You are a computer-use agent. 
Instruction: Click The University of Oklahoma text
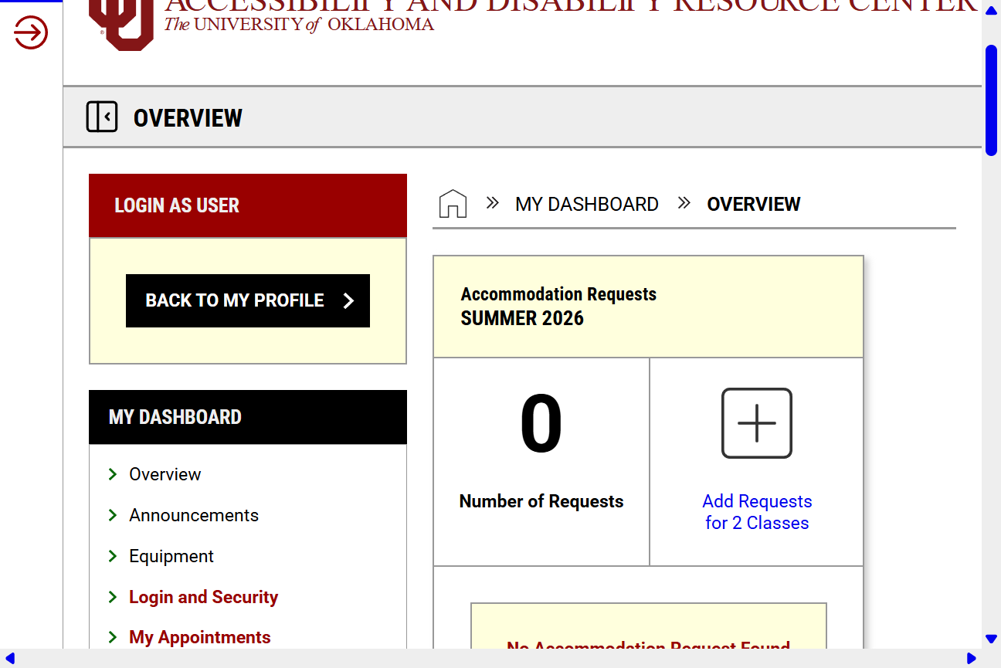[299, 24]
